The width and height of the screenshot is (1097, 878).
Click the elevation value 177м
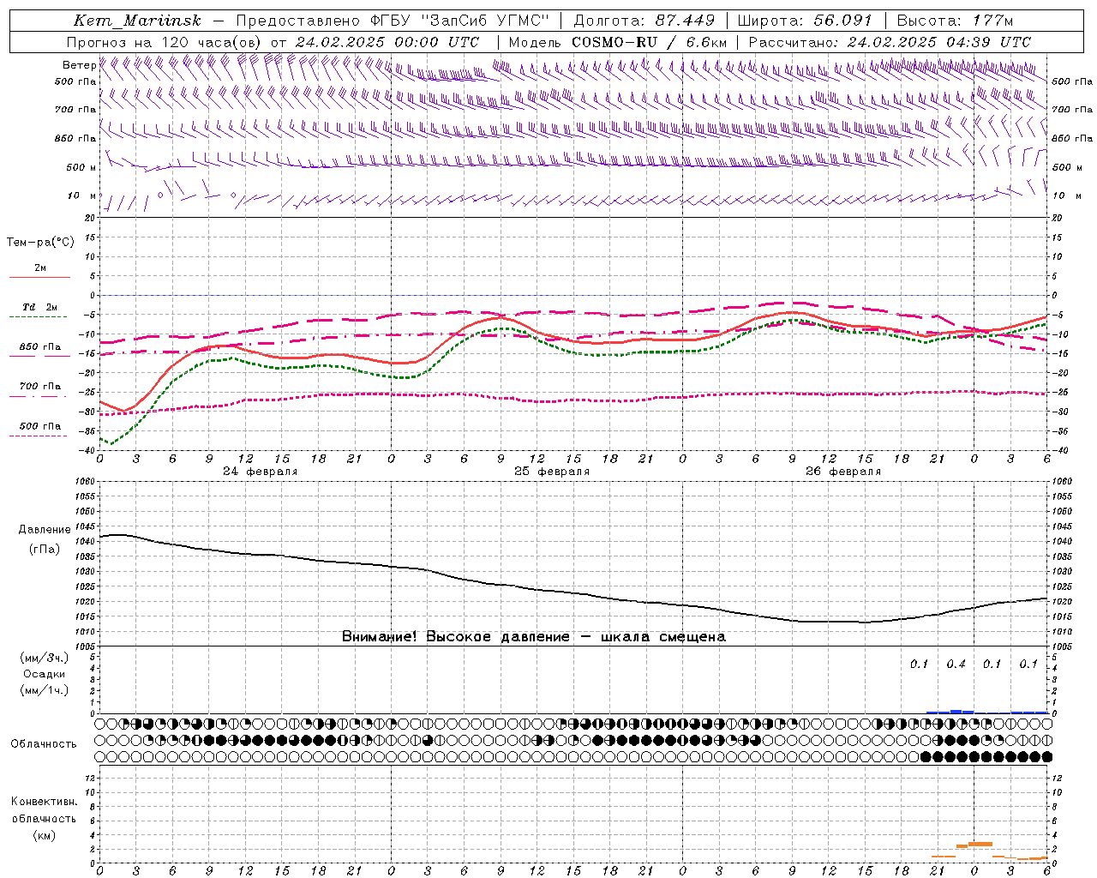point(992,21)
